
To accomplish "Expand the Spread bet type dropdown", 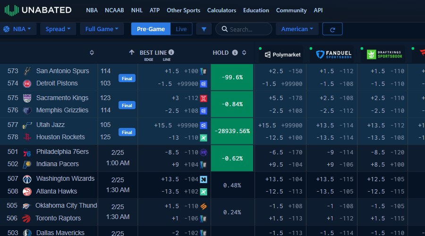I will [x=58, y=29].
